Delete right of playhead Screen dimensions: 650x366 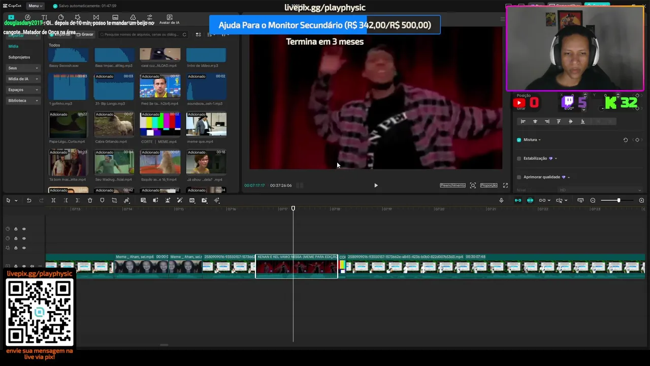point(78,200)
